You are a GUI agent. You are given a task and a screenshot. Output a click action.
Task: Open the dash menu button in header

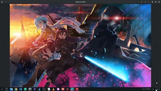click(148, 2)
